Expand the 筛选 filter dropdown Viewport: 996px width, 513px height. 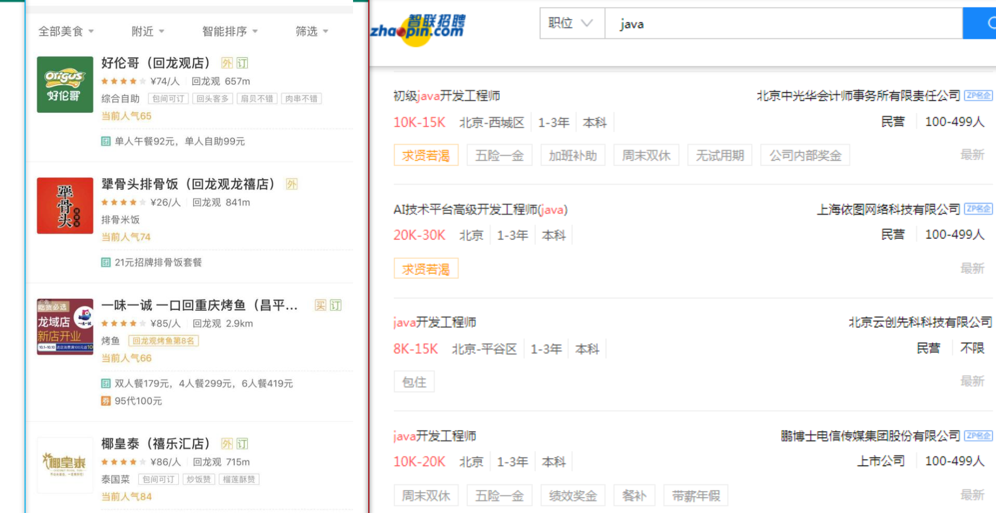pos(311,31)
